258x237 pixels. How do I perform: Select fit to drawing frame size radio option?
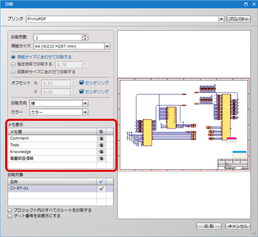(14, 72)
